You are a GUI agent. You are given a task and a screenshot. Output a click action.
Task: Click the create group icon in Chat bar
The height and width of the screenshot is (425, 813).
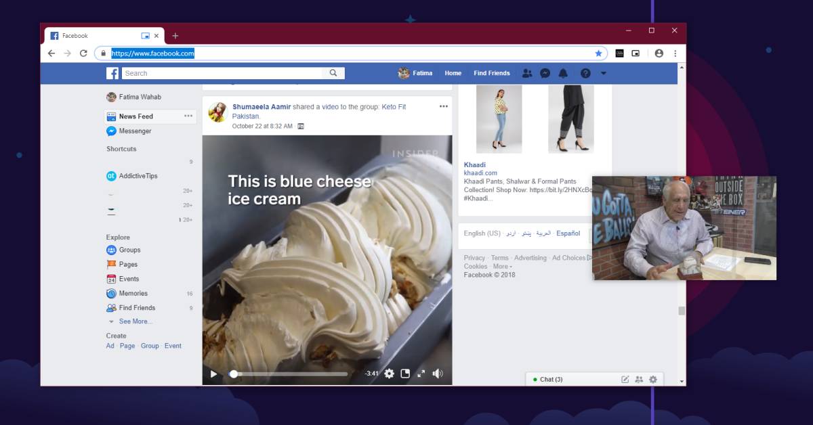639,380
